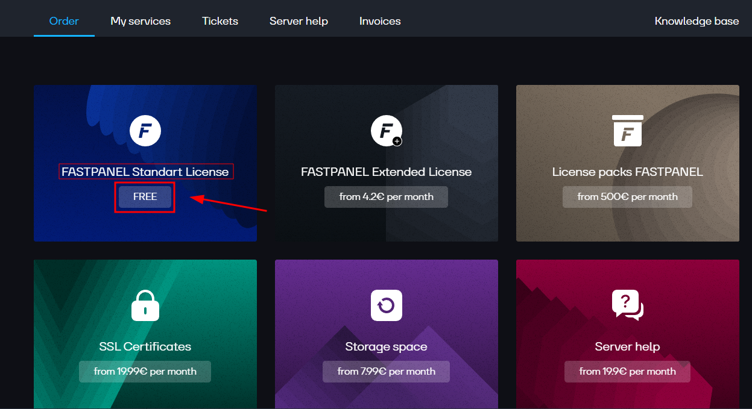
Task: Click the from 4.2€ per month button
Action: 386,197
